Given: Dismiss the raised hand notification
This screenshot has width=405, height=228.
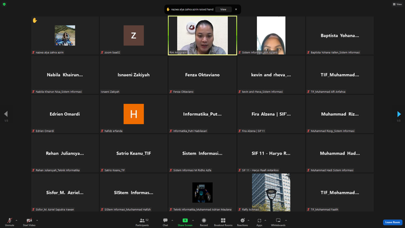Looking at the screenshot, I should (236, 9).
